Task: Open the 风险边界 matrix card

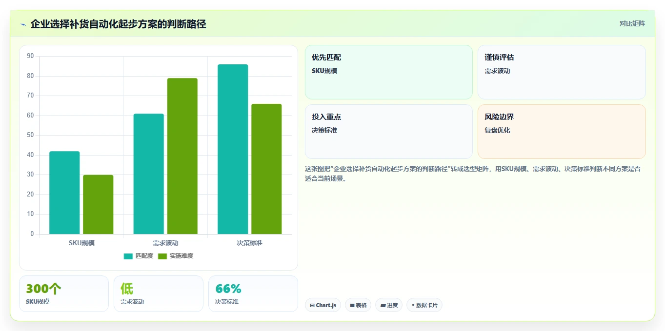Action: coord(562,132)
